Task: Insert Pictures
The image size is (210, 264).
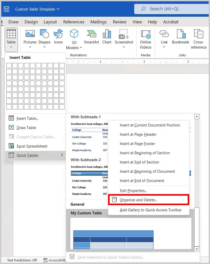Action: coord(30,36)
